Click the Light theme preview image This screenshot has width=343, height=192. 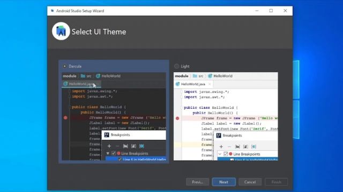point(226,116)
